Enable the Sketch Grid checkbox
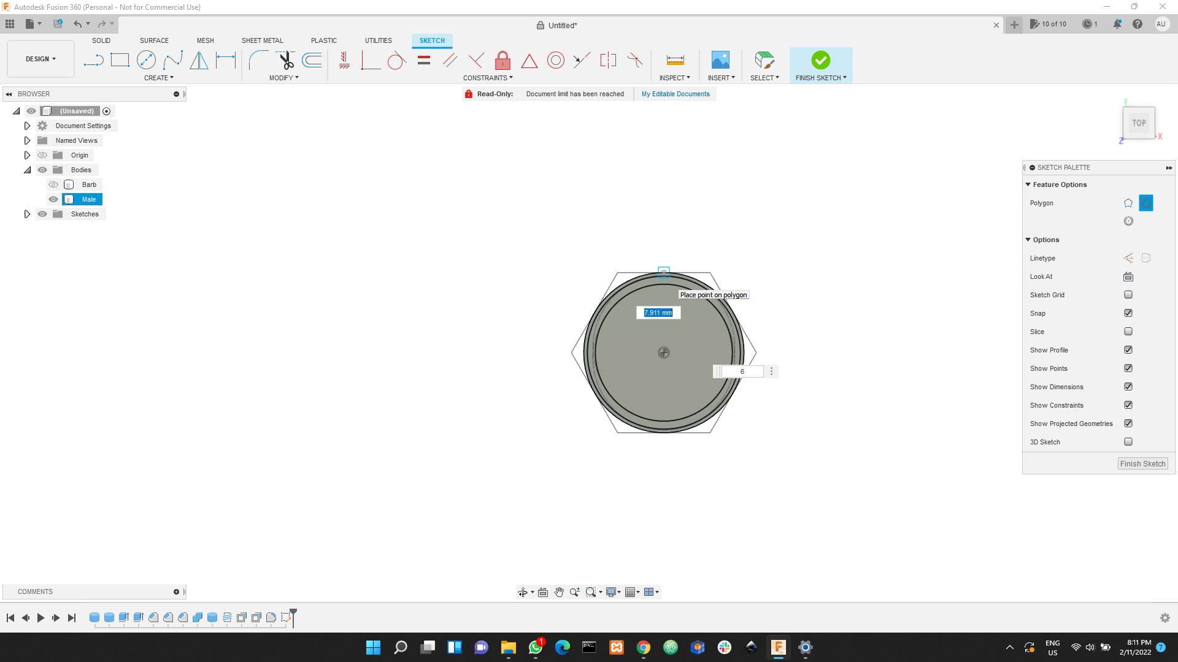Screen dimensions: 1178x662 coord(1128,294)
